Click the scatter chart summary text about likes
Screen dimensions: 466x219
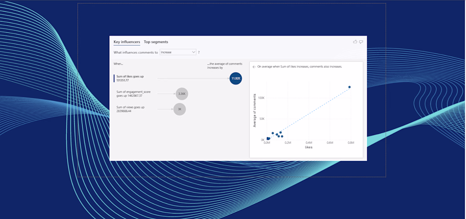(x=300, y=67)
